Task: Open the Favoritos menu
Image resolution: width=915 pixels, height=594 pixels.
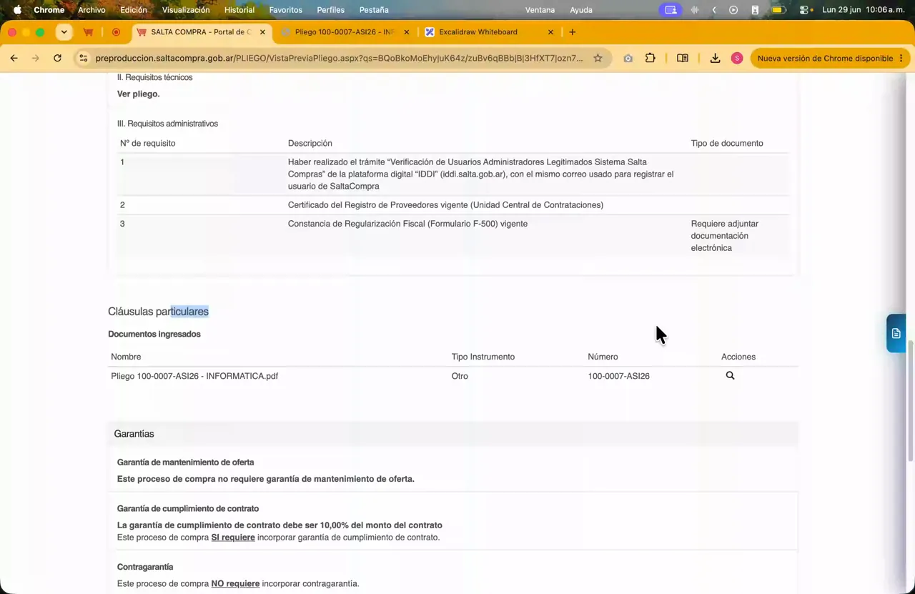Action: click(285, 10)
